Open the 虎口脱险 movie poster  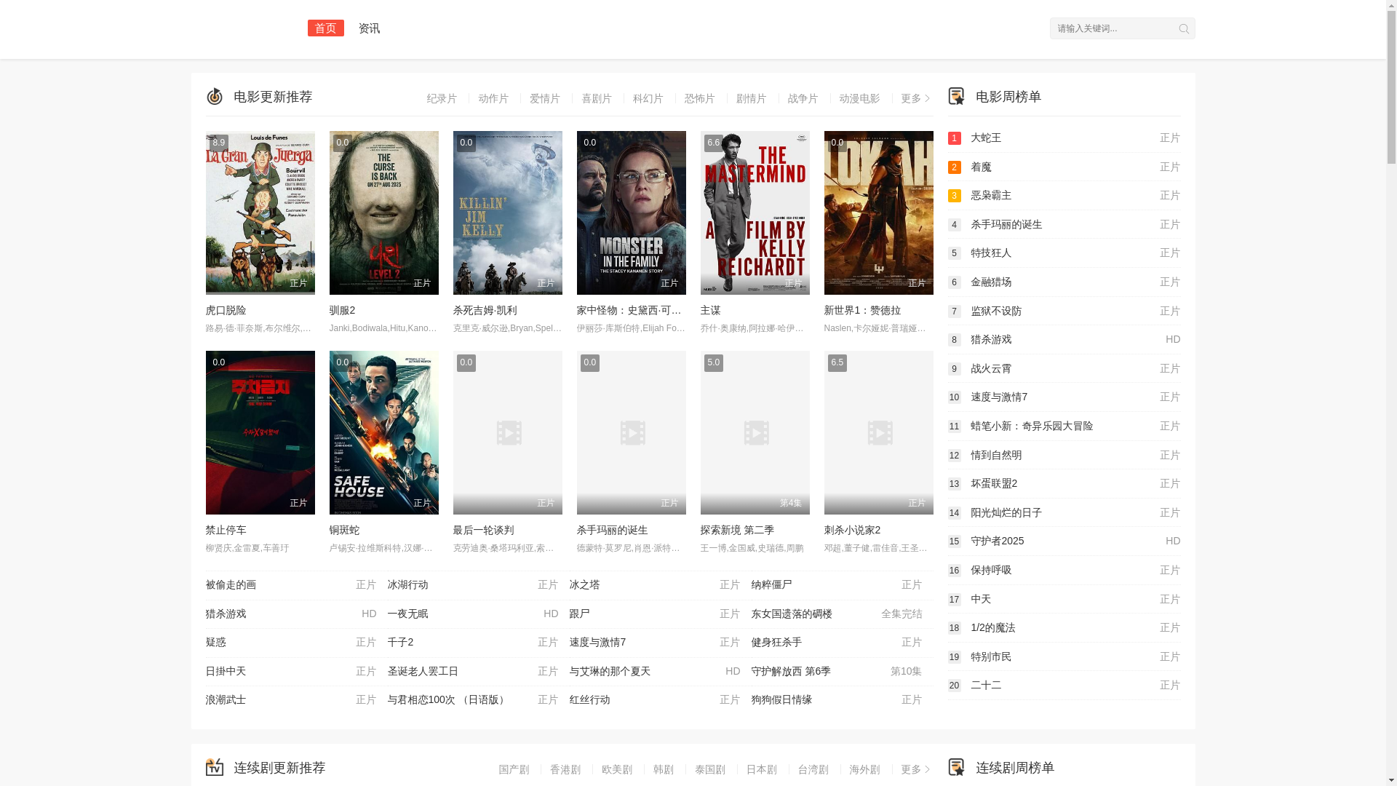[260, 213]
